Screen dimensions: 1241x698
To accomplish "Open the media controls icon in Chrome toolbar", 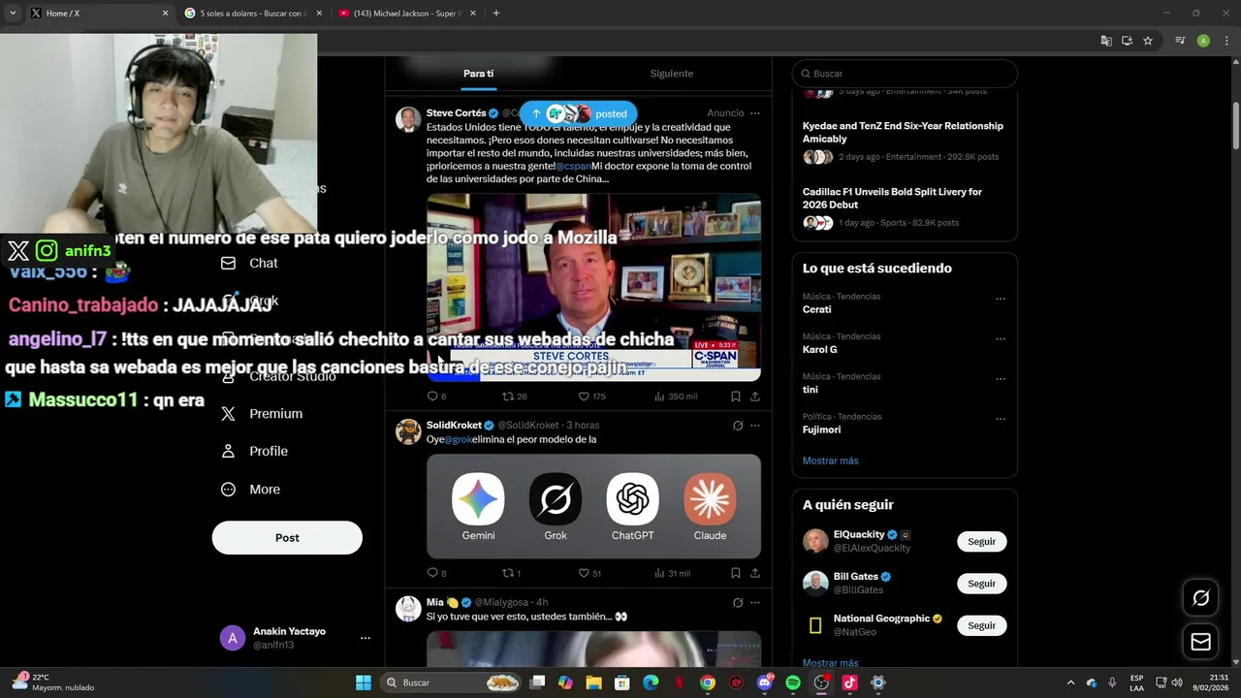I will click(1180, 41).
